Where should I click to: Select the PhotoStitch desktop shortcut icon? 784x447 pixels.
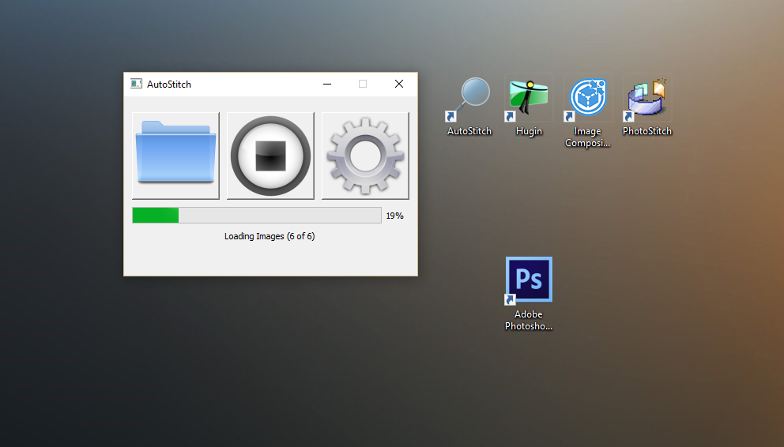click(647, 99)
